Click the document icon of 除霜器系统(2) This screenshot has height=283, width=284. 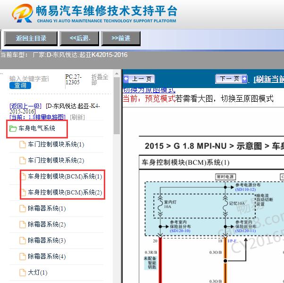coord(23,225)
